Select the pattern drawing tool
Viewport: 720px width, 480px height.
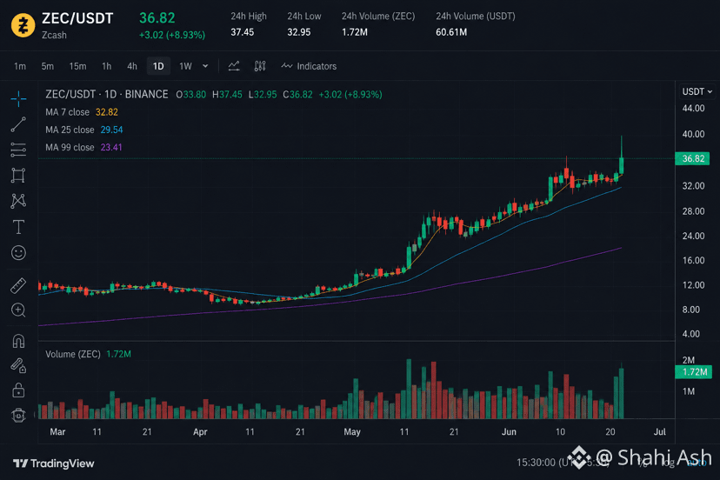pos(18,201)
